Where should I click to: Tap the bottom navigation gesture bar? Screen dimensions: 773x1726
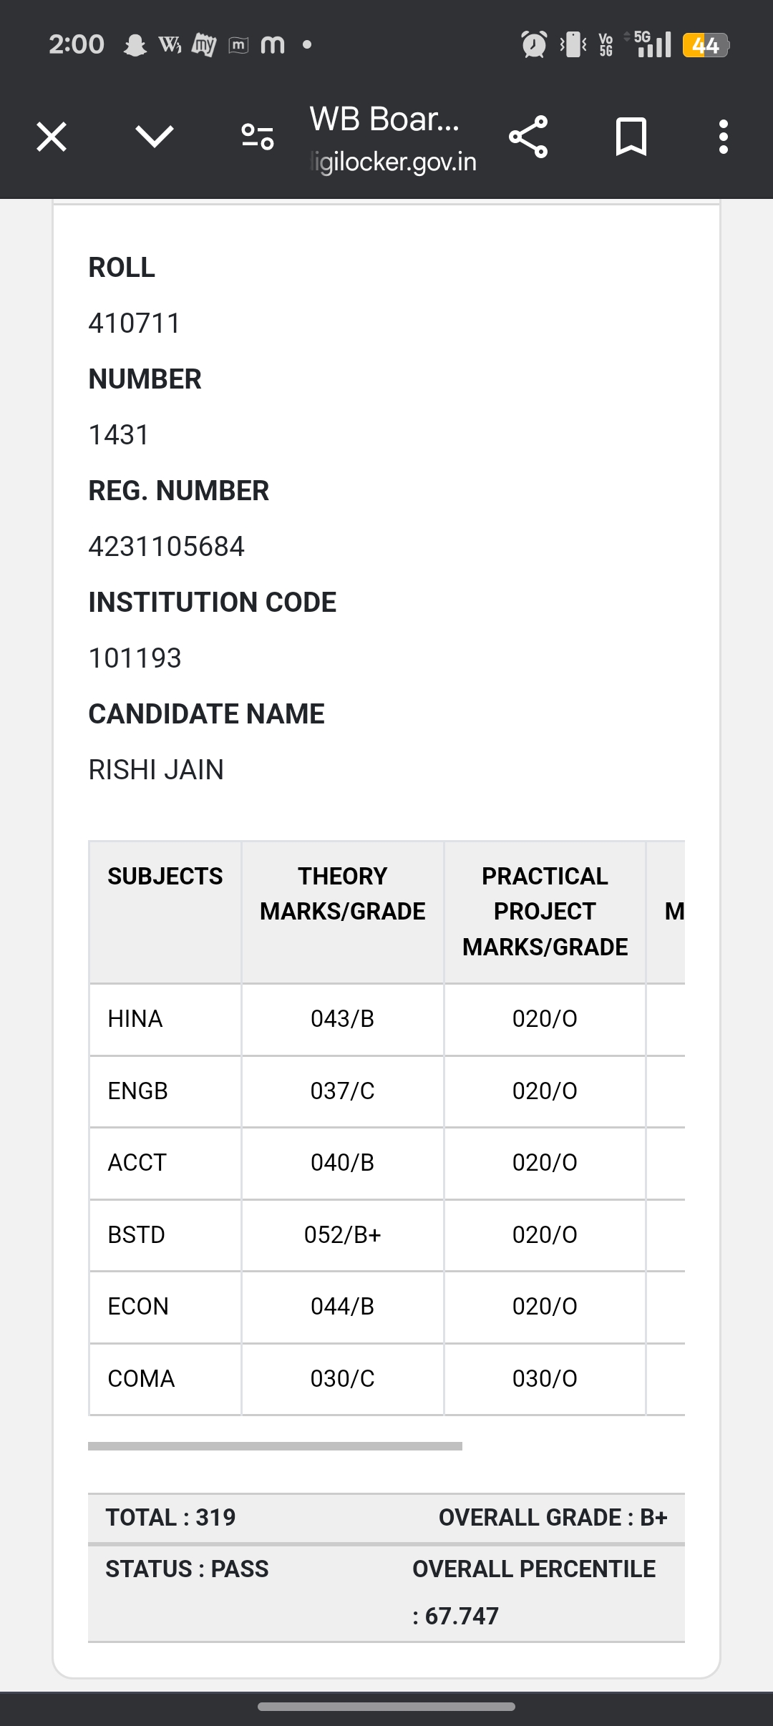(386, 1707)
